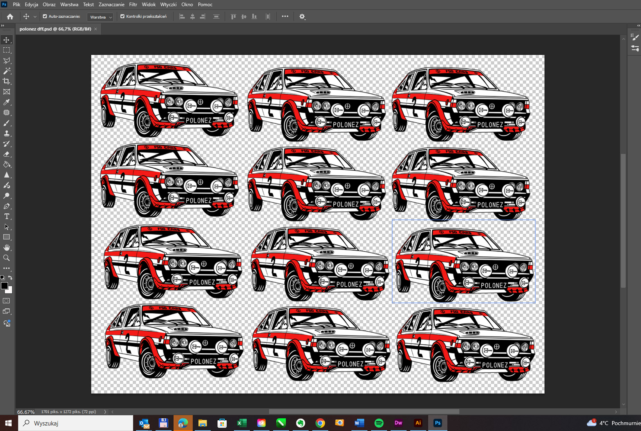Expand the collapsed right panel dock
641x431 pixels.
pyautogui.click(x=638, y=26)
